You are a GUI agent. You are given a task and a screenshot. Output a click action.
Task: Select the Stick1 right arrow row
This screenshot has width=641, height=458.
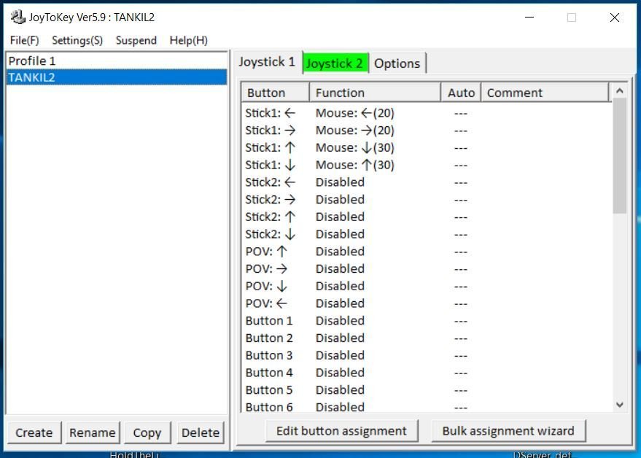427,131
